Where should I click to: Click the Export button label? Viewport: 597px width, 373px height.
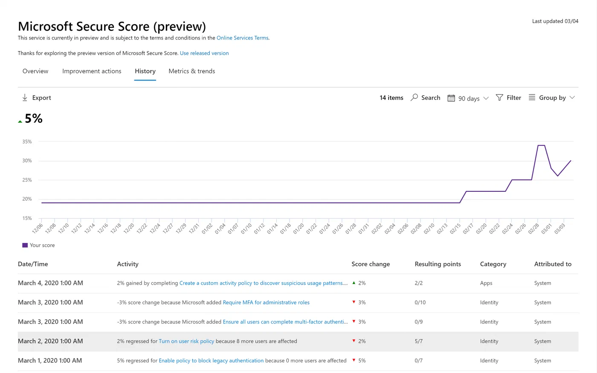[x=41, y=98]
